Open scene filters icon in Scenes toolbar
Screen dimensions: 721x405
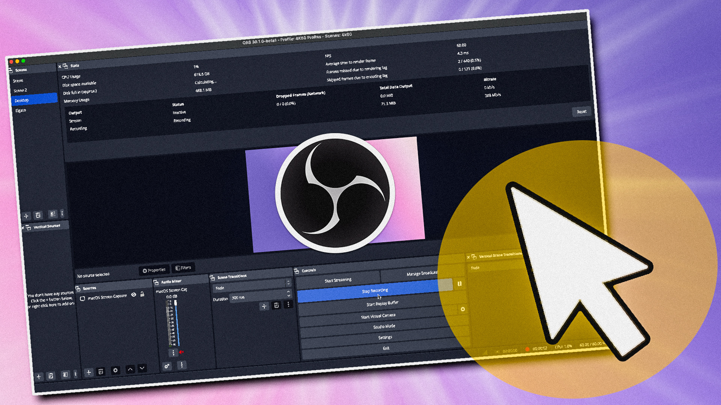53,214
